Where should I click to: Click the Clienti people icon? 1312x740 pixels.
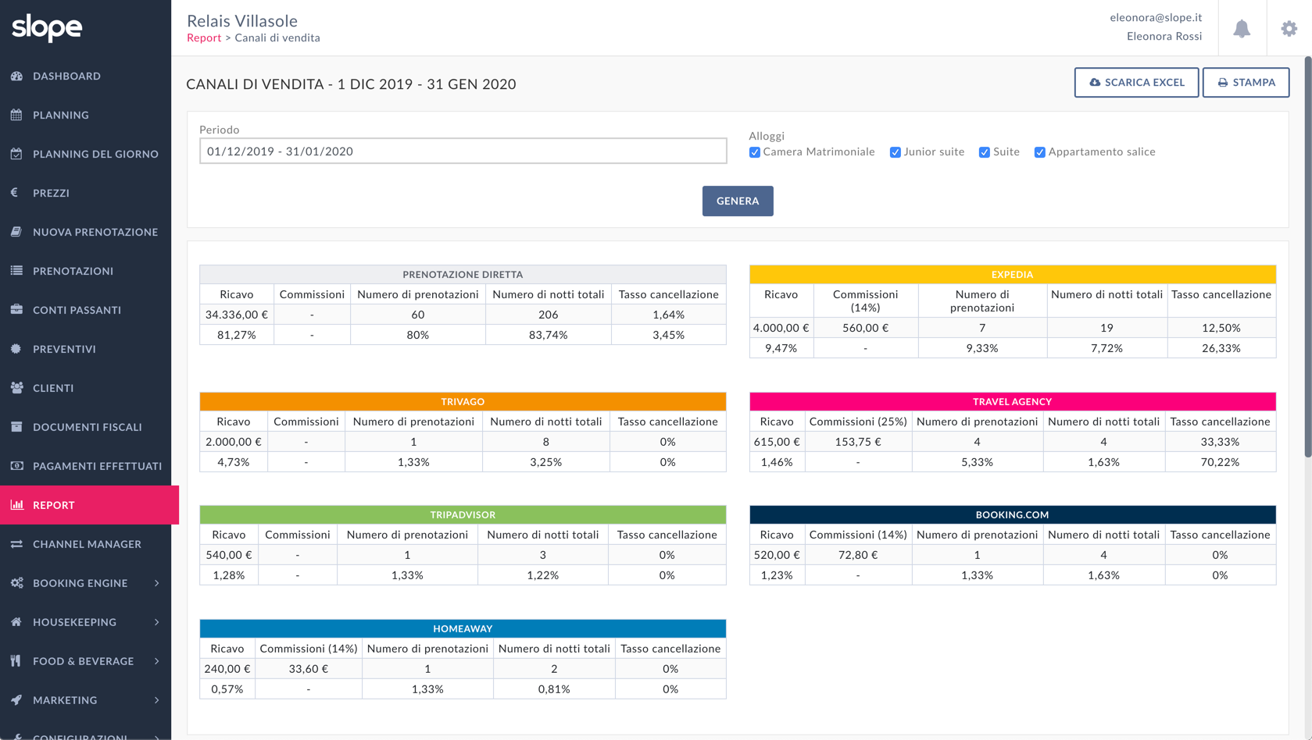16,388
